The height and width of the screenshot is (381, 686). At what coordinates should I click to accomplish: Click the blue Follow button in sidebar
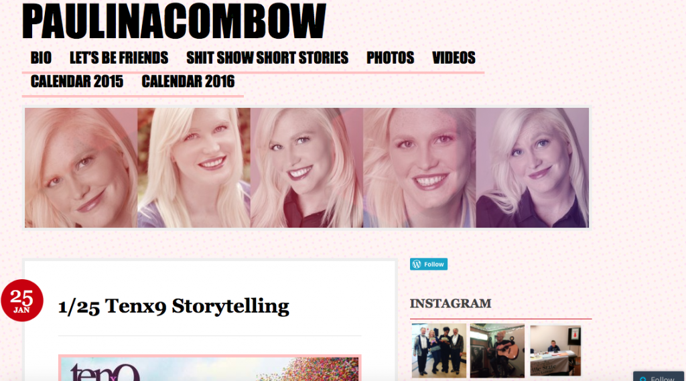[429, 264]
